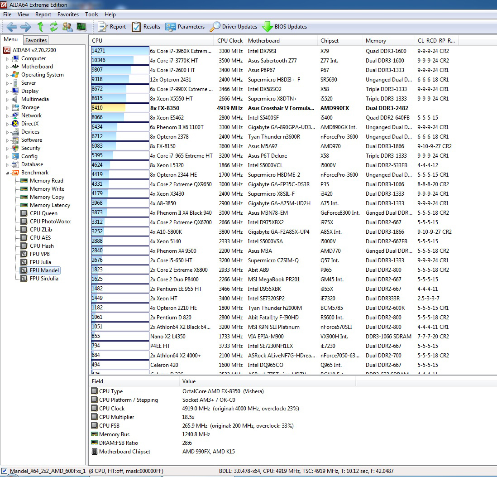Click the Forward navigation arrow
The image size is (497, 477).
[26, 27]
